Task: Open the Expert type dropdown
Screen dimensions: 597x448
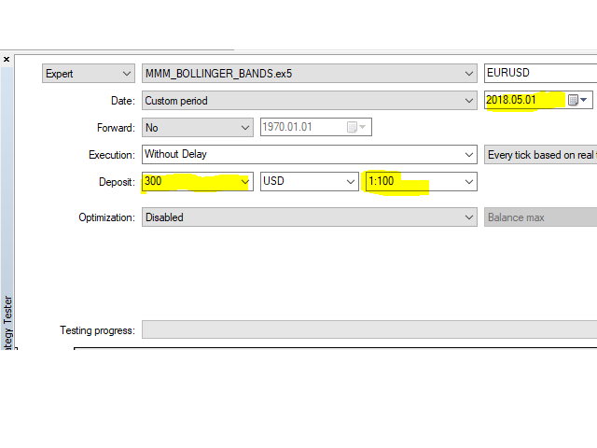Action: [89, 73]
